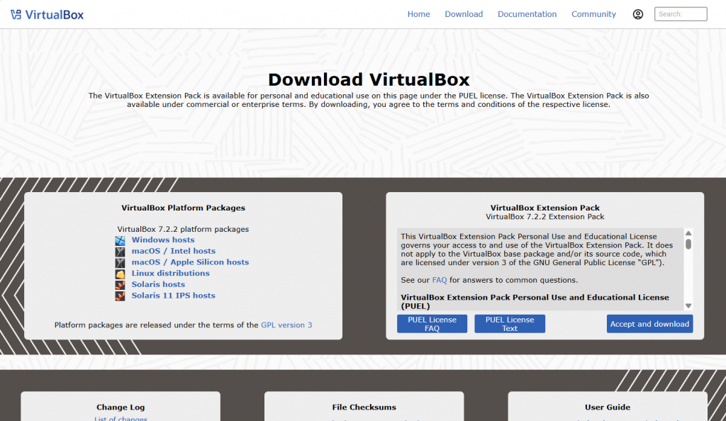Viewport: 726px width, 421px height.
Task: Click the File Checksums card heading
Action: click(364, 407)
